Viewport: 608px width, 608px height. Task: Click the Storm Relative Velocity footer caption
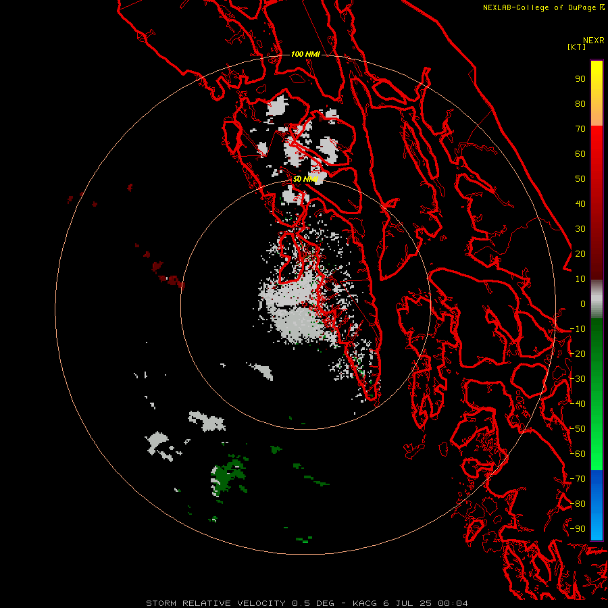[307, 603]
